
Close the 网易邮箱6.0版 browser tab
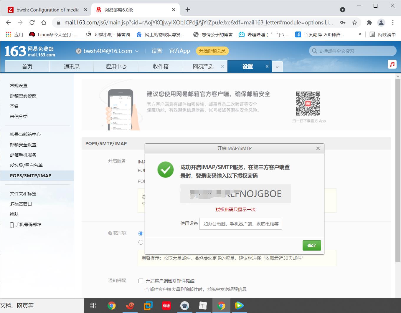pyautogui.click(x=174, y=10)
